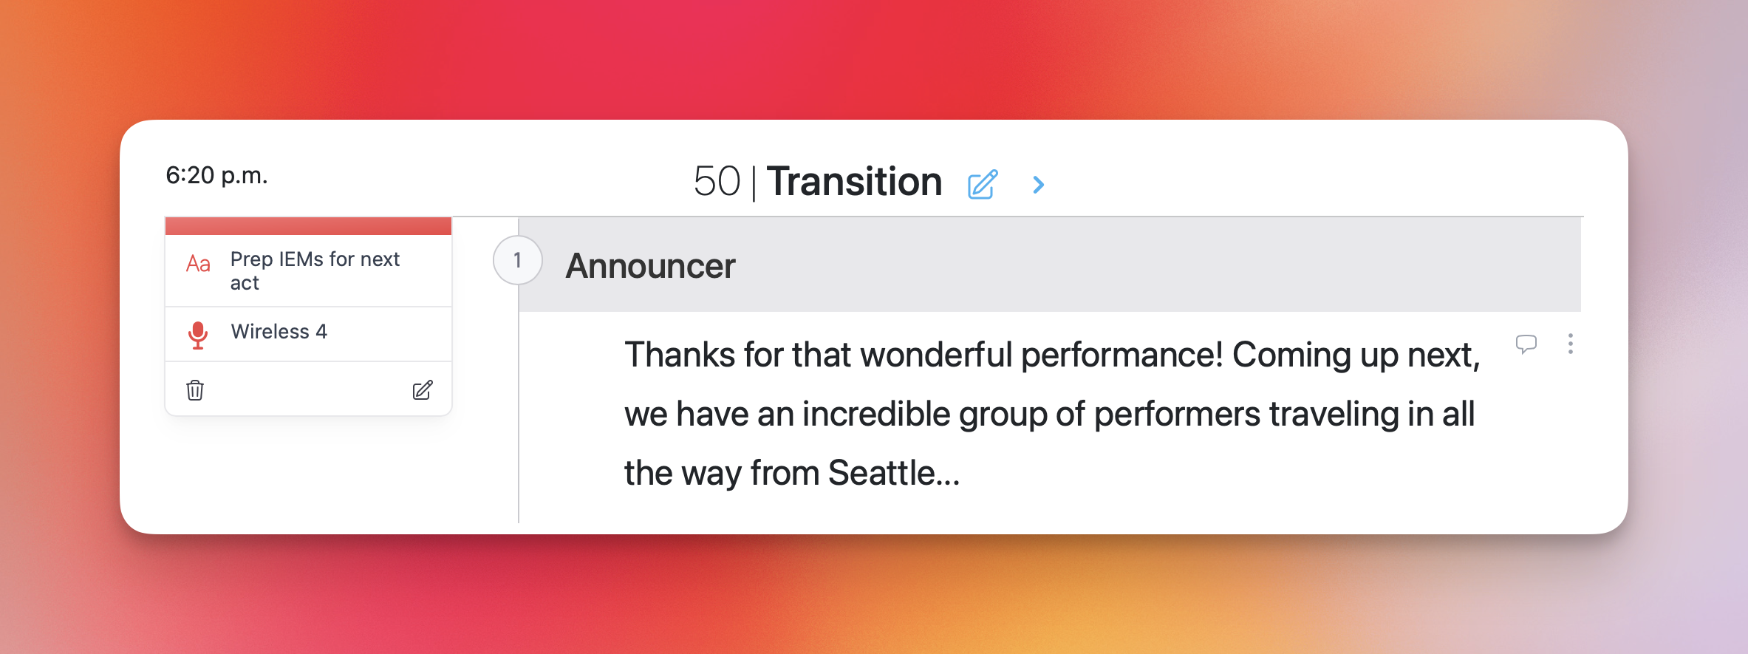
Task: Click the red microphone icon
Action: pos(197,335)
